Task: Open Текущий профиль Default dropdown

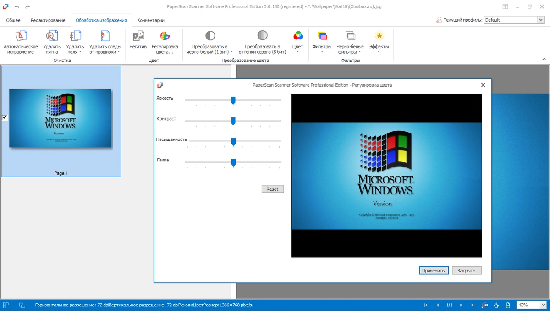Action: [x=540, y=20]
